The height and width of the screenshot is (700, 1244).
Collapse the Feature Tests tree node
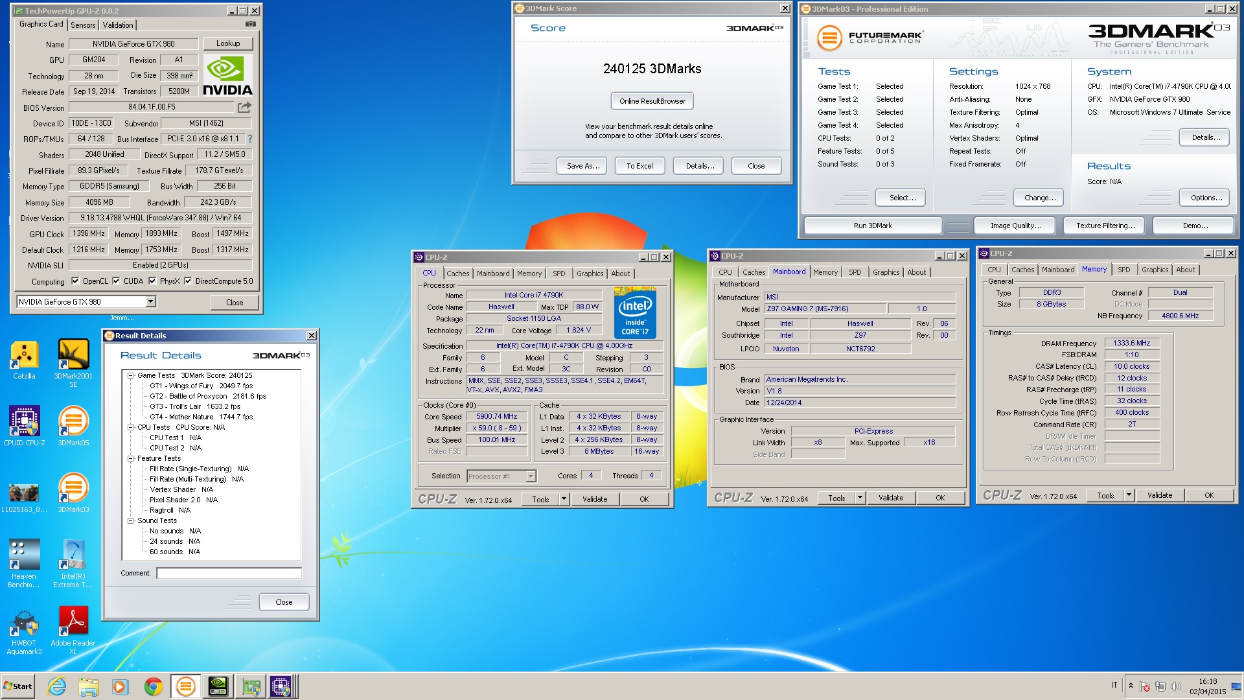130,458
